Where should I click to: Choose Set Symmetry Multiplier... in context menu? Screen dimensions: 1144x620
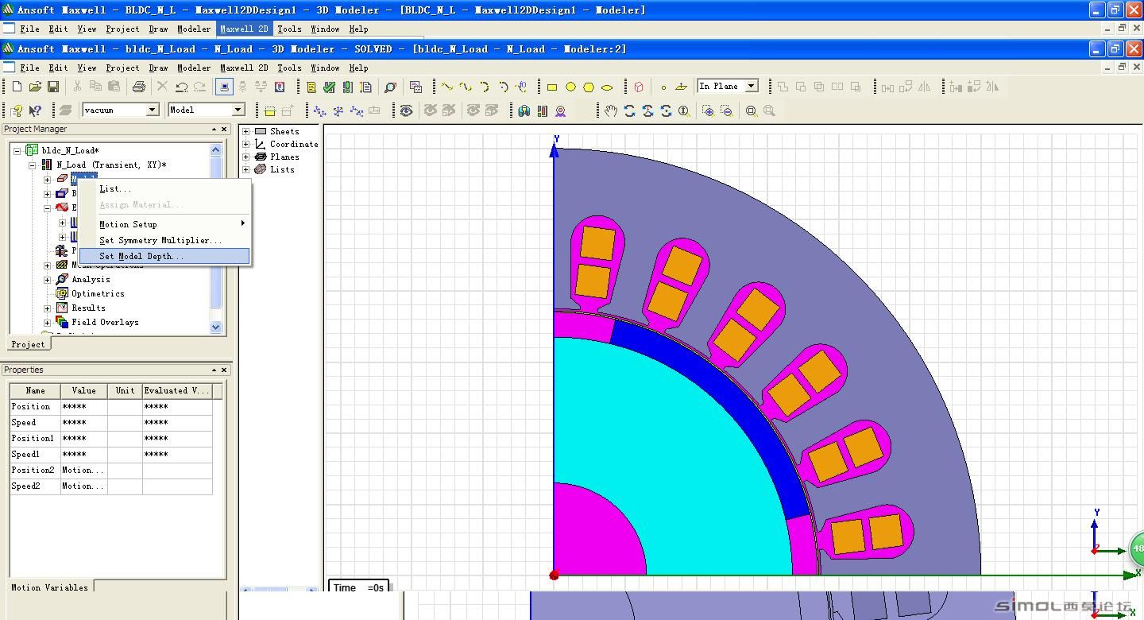point(164,240)
